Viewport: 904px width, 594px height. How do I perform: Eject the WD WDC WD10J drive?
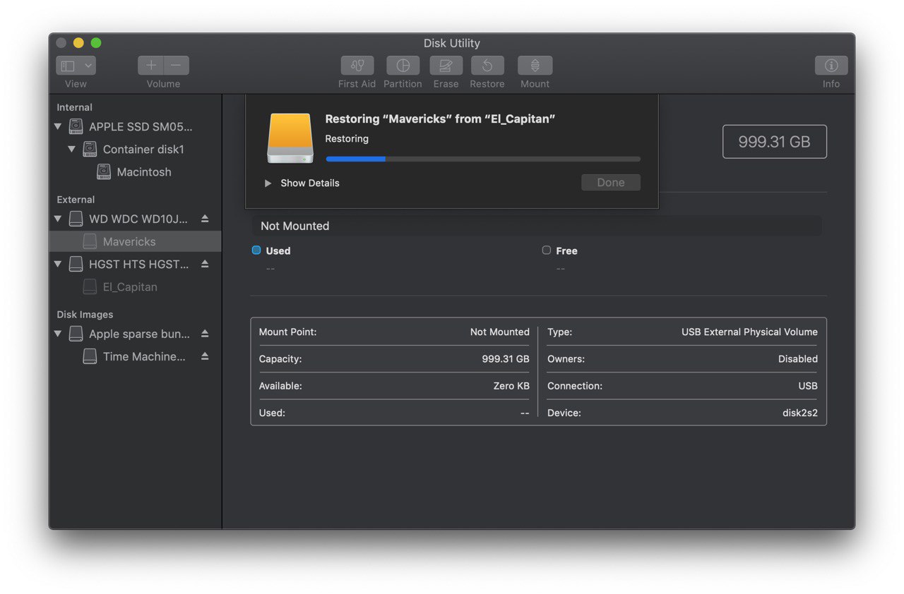pos(205,219)
